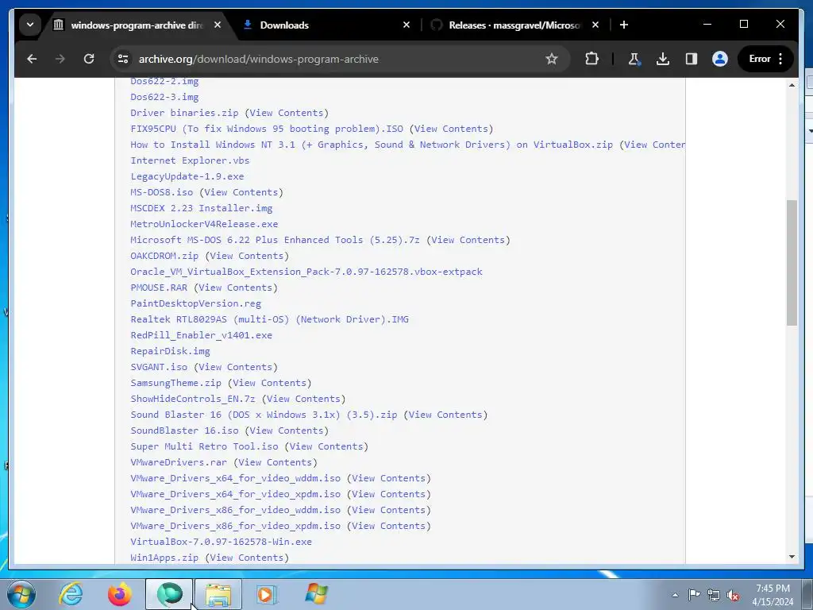The height and width of the screenshot is (610, 813).
Task: View site information icon in address bar
Action: pos(123,59)
